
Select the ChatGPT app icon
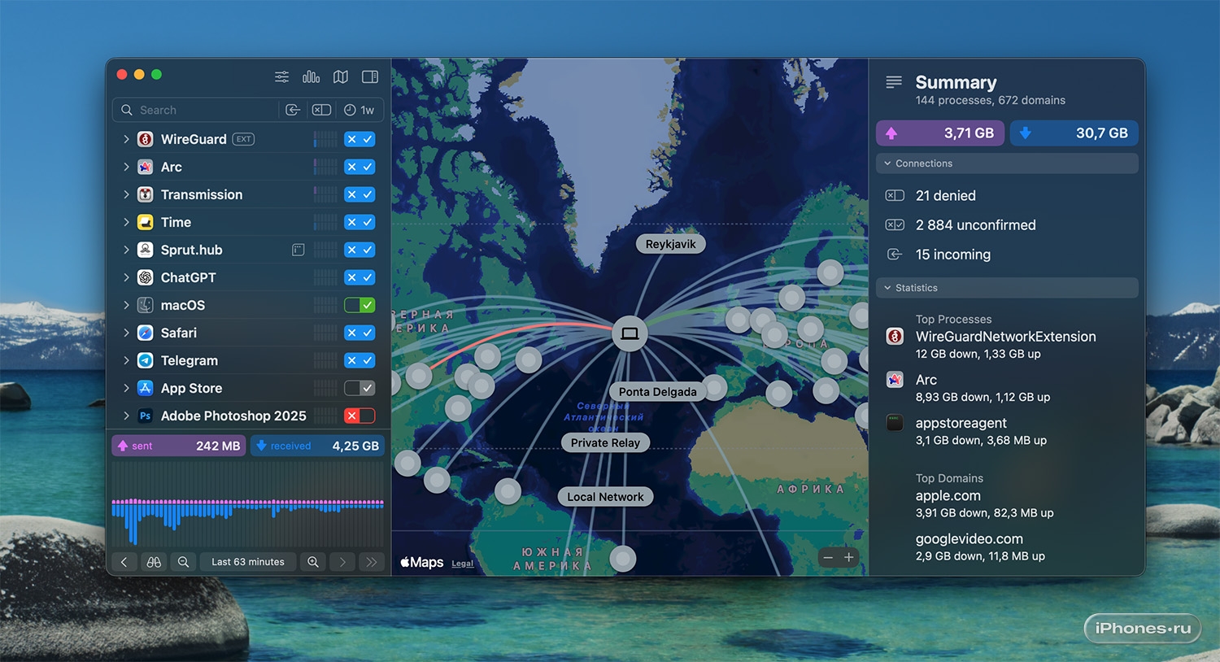(146, 277)
